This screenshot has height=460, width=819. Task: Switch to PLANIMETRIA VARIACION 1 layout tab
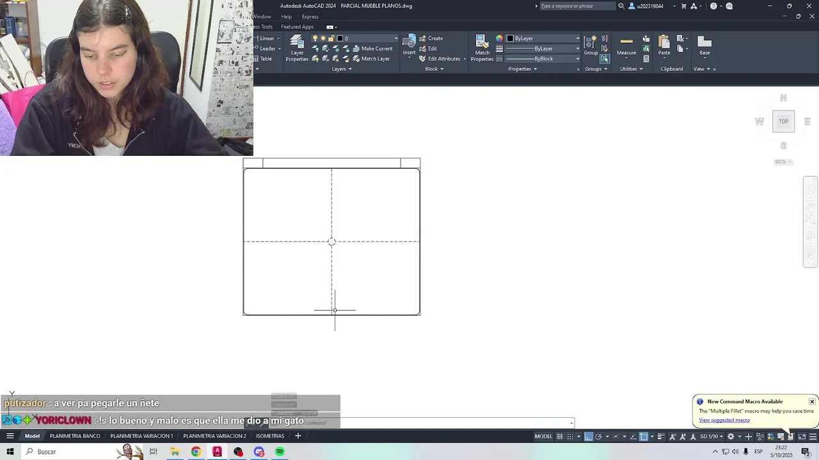[x=141, y=436]
